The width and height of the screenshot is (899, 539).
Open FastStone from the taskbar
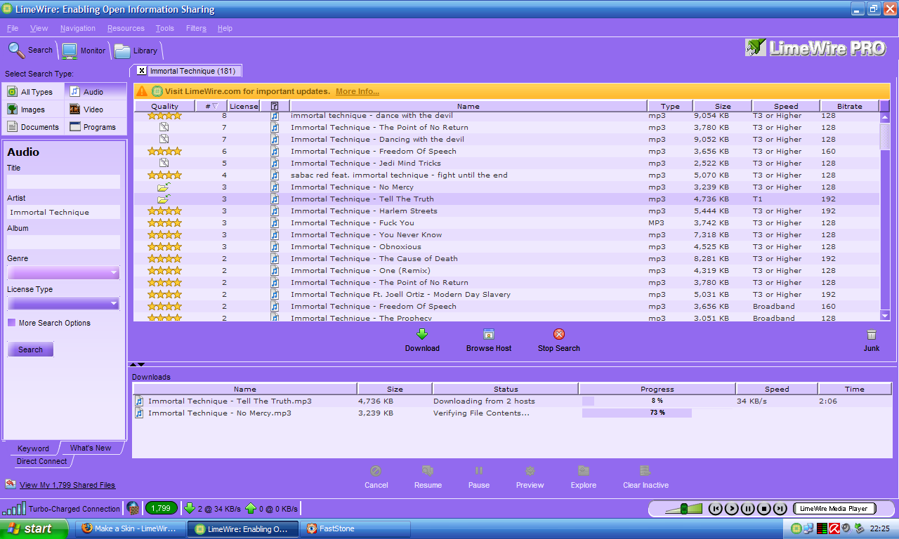[355, 528]
